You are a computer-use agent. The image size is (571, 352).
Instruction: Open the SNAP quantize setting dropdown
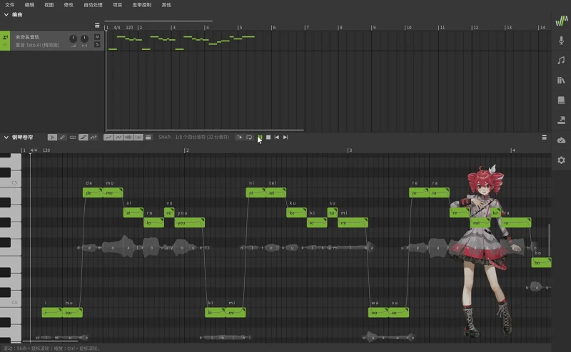tap(202, 137)
